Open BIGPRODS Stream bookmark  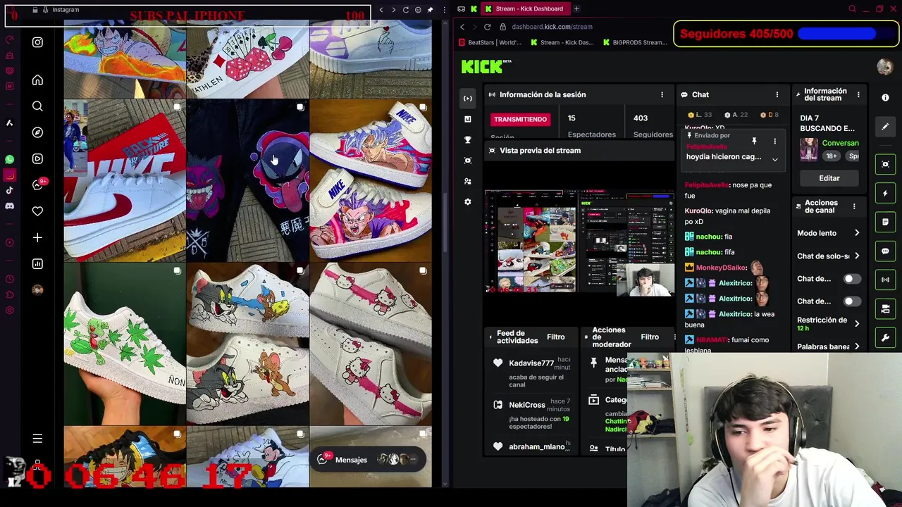pyautogui.click(x=634, y=42)
